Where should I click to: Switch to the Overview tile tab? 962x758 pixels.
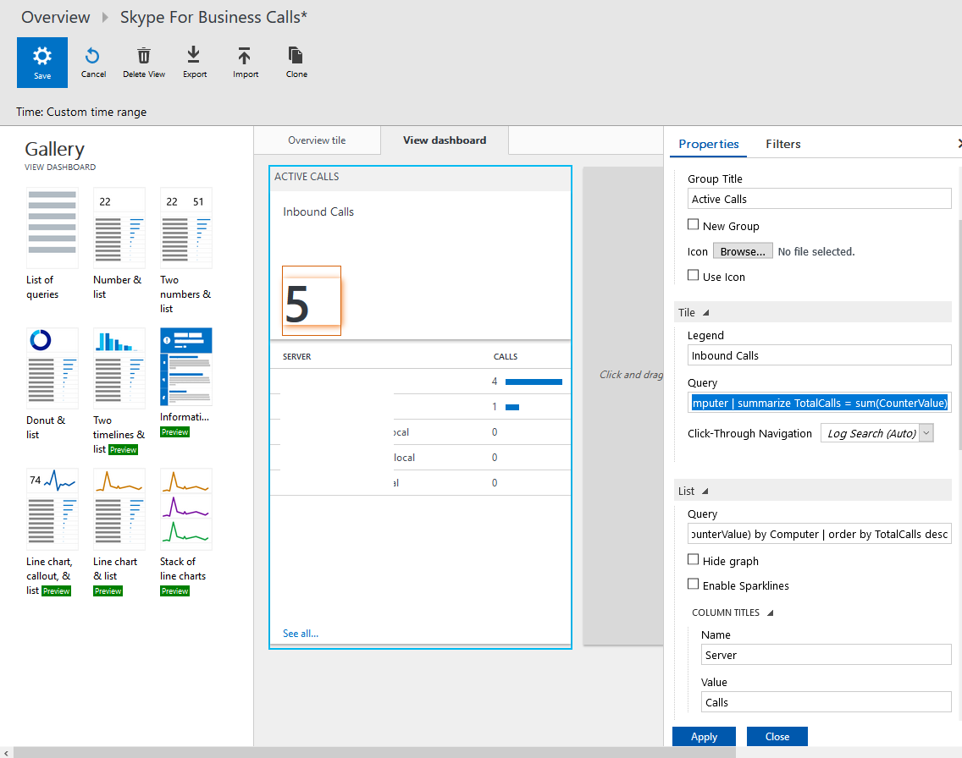coord(317,140)
